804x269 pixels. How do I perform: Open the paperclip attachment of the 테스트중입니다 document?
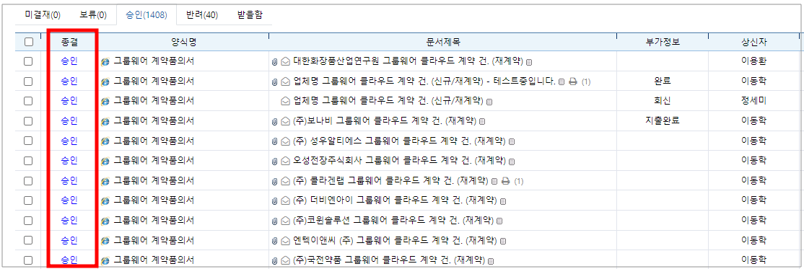click(x=274, y=81)
